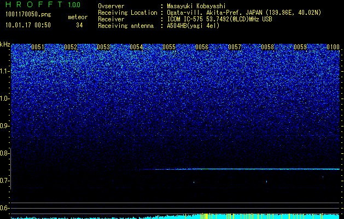The height and width of the screenshot is (219, 344).
Task: Click the 0056 time marker
Action: pyautogui.click(x=202, y=47)
